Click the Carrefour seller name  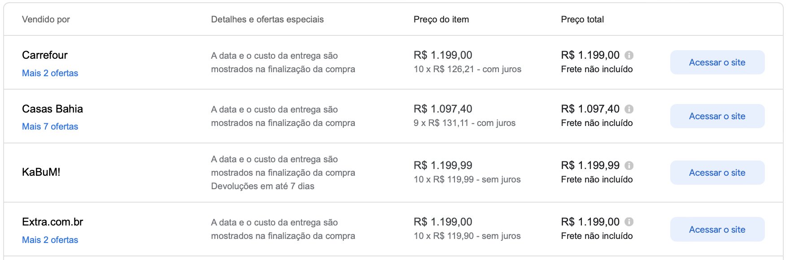[45, 55]
